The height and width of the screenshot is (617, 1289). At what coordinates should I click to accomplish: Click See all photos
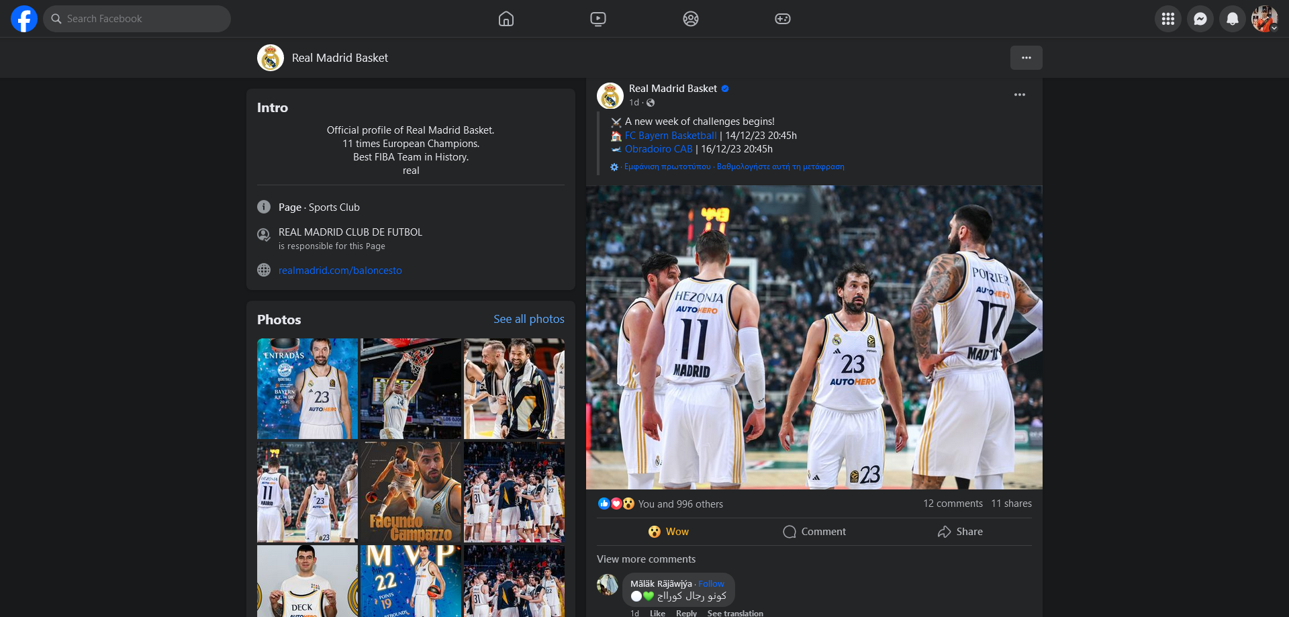tap(529, 319)
